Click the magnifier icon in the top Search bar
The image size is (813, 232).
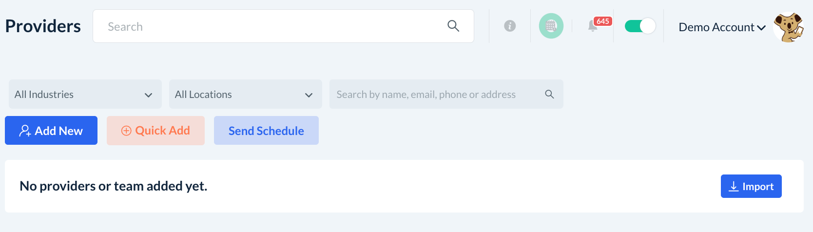pyautogui.click(x=453, y=26)
